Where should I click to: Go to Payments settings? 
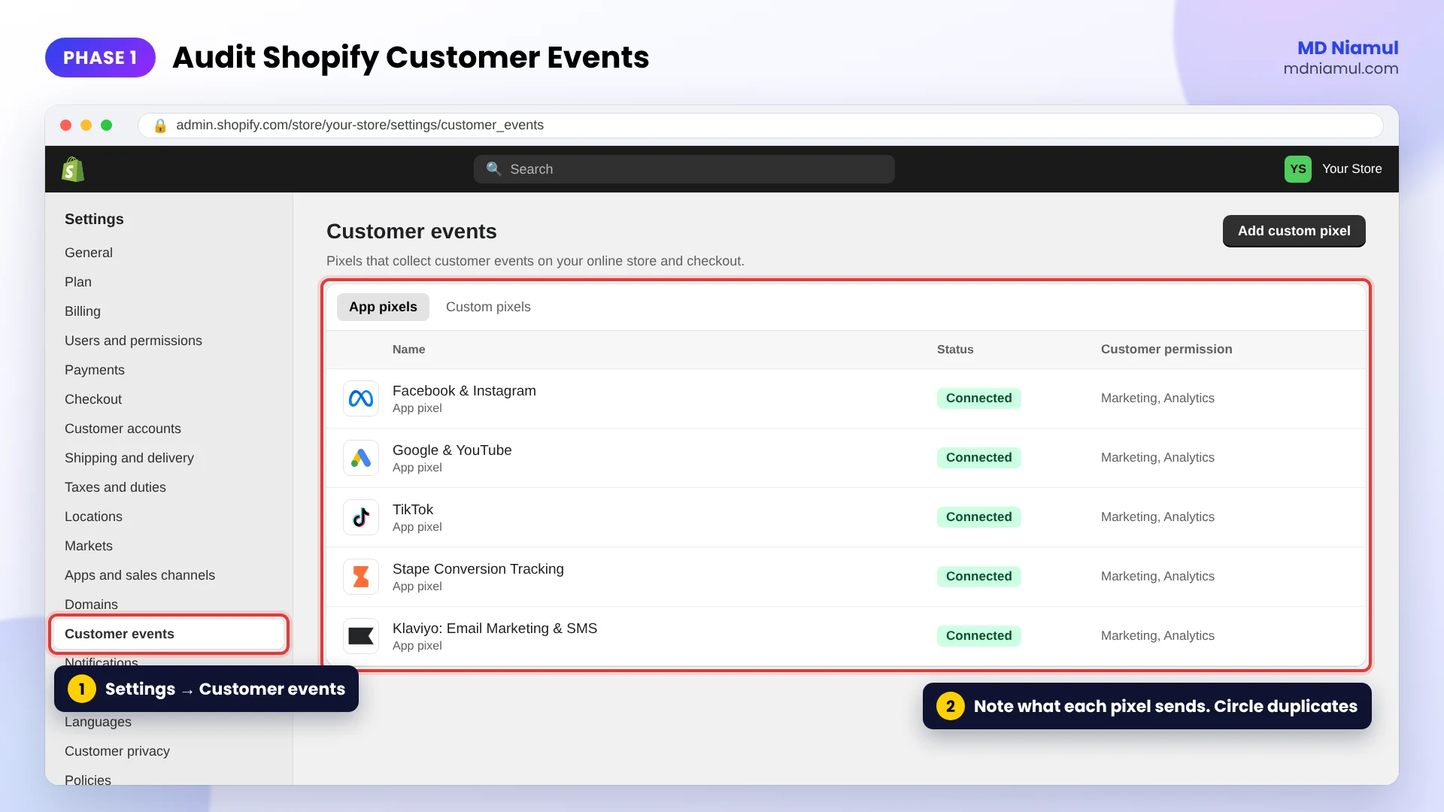coord(95,370)
